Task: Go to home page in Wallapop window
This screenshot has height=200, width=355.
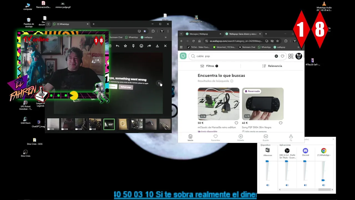Action: [199, 41]
